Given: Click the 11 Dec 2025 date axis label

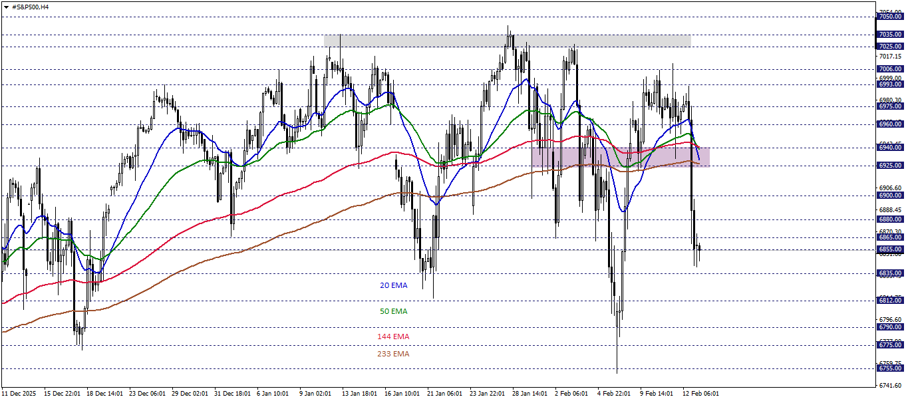Looking at the screenshot, I should (20, 392).
